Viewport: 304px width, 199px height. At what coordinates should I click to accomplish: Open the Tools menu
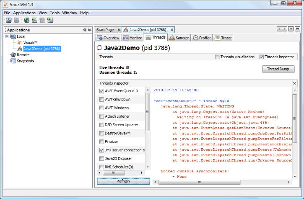coord(55,13)
